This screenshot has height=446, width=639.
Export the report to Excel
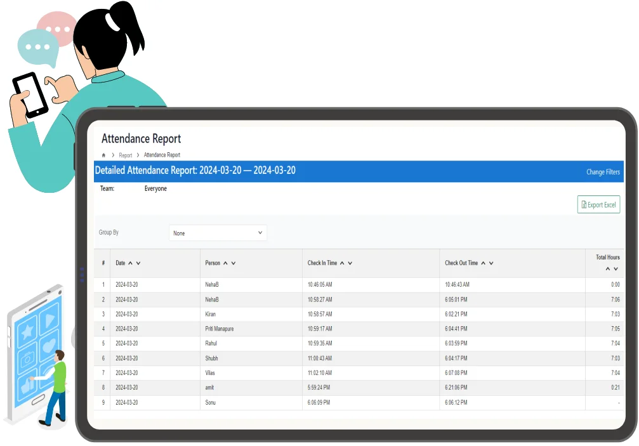pyautogui.click(x=598, y=204)
